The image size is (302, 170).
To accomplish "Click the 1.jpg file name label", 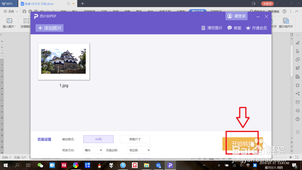I will click(x=64, y=85).
